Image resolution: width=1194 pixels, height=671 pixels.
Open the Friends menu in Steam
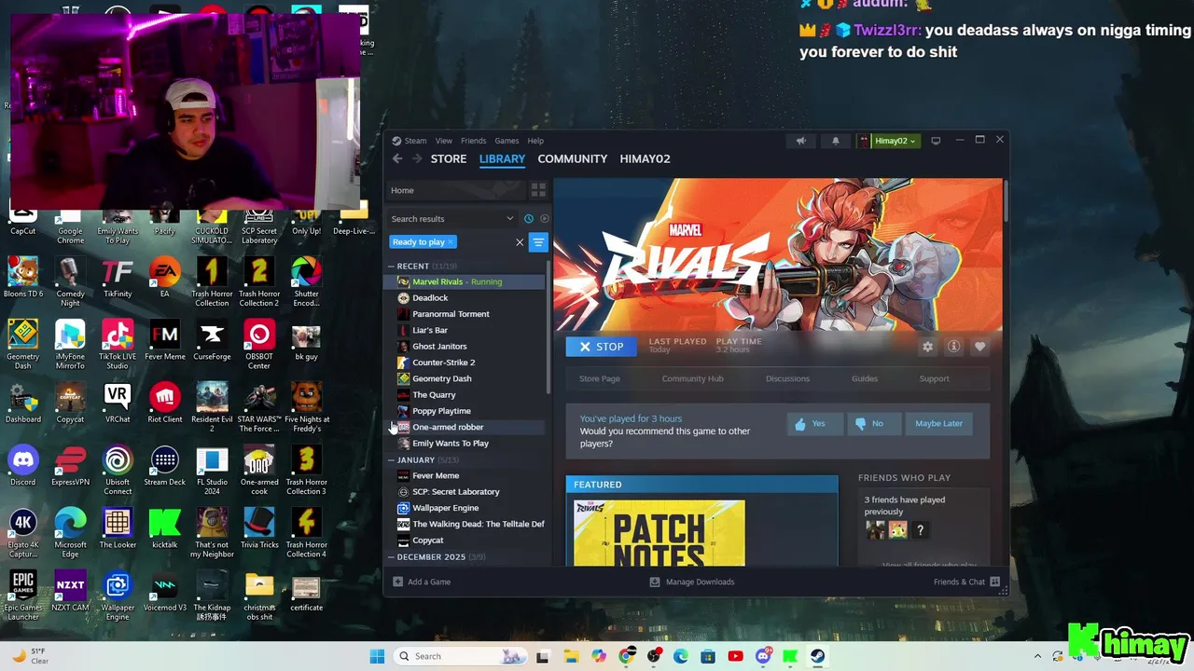pyautogui.click(x=473, y=141)
